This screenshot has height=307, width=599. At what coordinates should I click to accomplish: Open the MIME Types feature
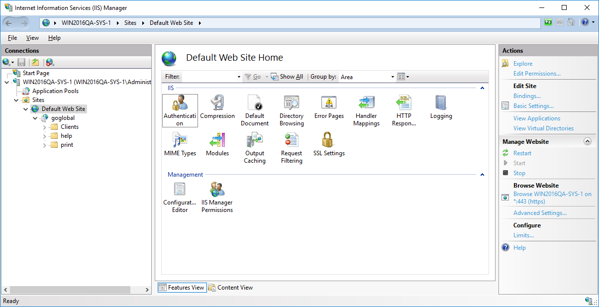[180, 144]
